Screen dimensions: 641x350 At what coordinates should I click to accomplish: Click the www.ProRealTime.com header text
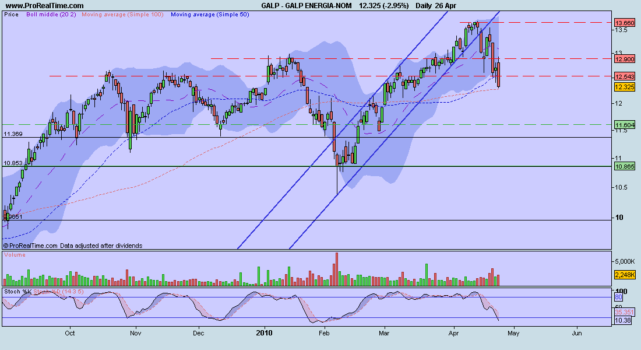coord(44,6)
